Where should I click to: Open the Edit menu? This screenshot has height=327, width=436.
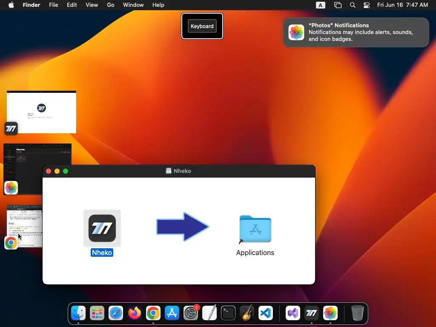click(x=72, y=5)
